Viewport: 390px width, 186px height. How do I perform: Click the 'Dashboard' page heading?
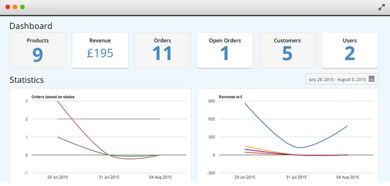coord(31,26)
